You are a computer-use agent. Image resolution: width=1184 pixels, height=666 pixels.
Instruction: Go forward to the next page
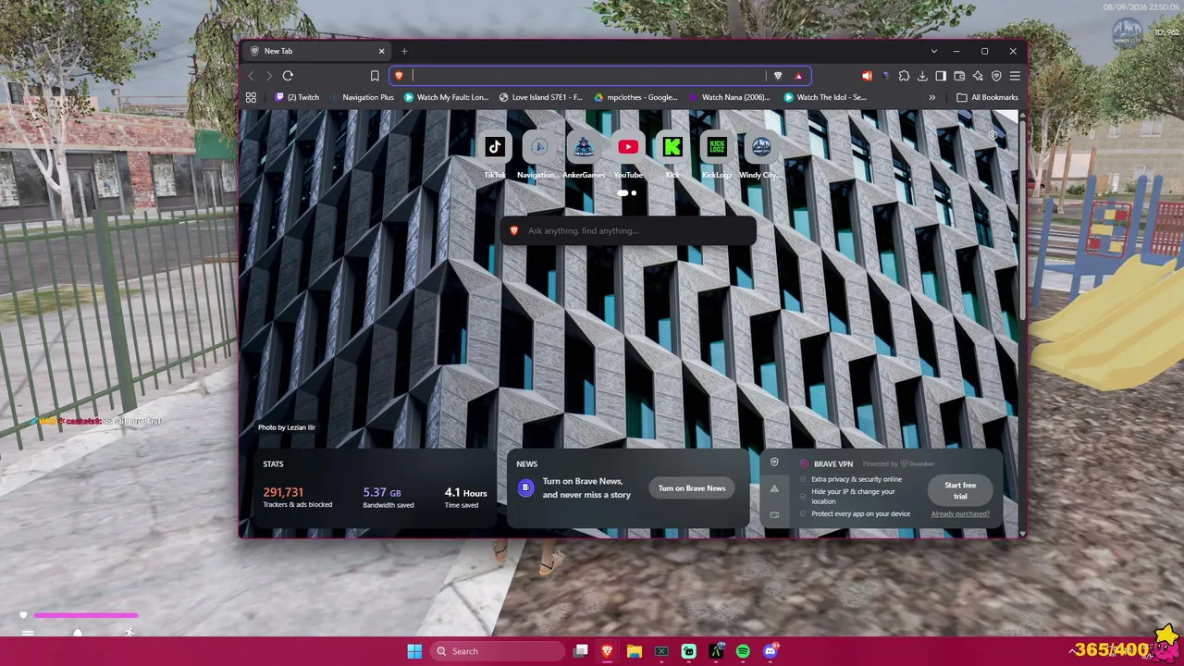[269, 76]
